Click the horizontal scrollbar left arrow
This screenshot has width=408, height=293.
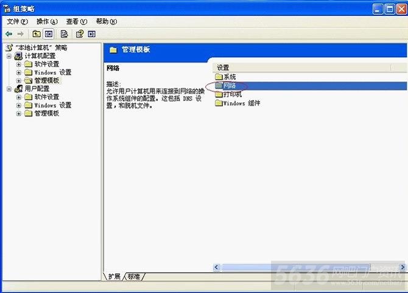pos(217,267)
